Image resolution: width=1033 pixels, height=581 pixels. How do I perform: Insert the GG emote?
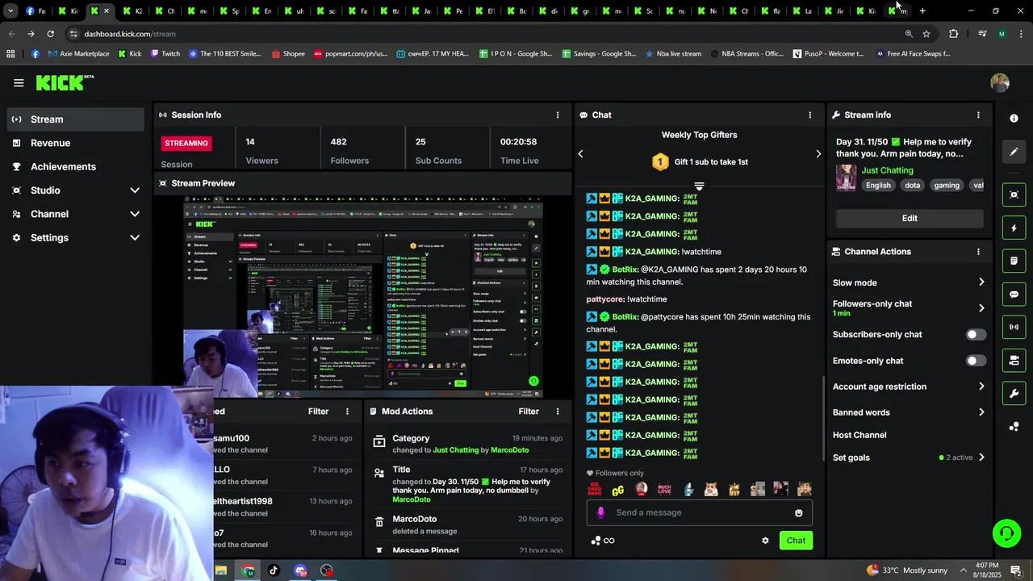[618, 490]
